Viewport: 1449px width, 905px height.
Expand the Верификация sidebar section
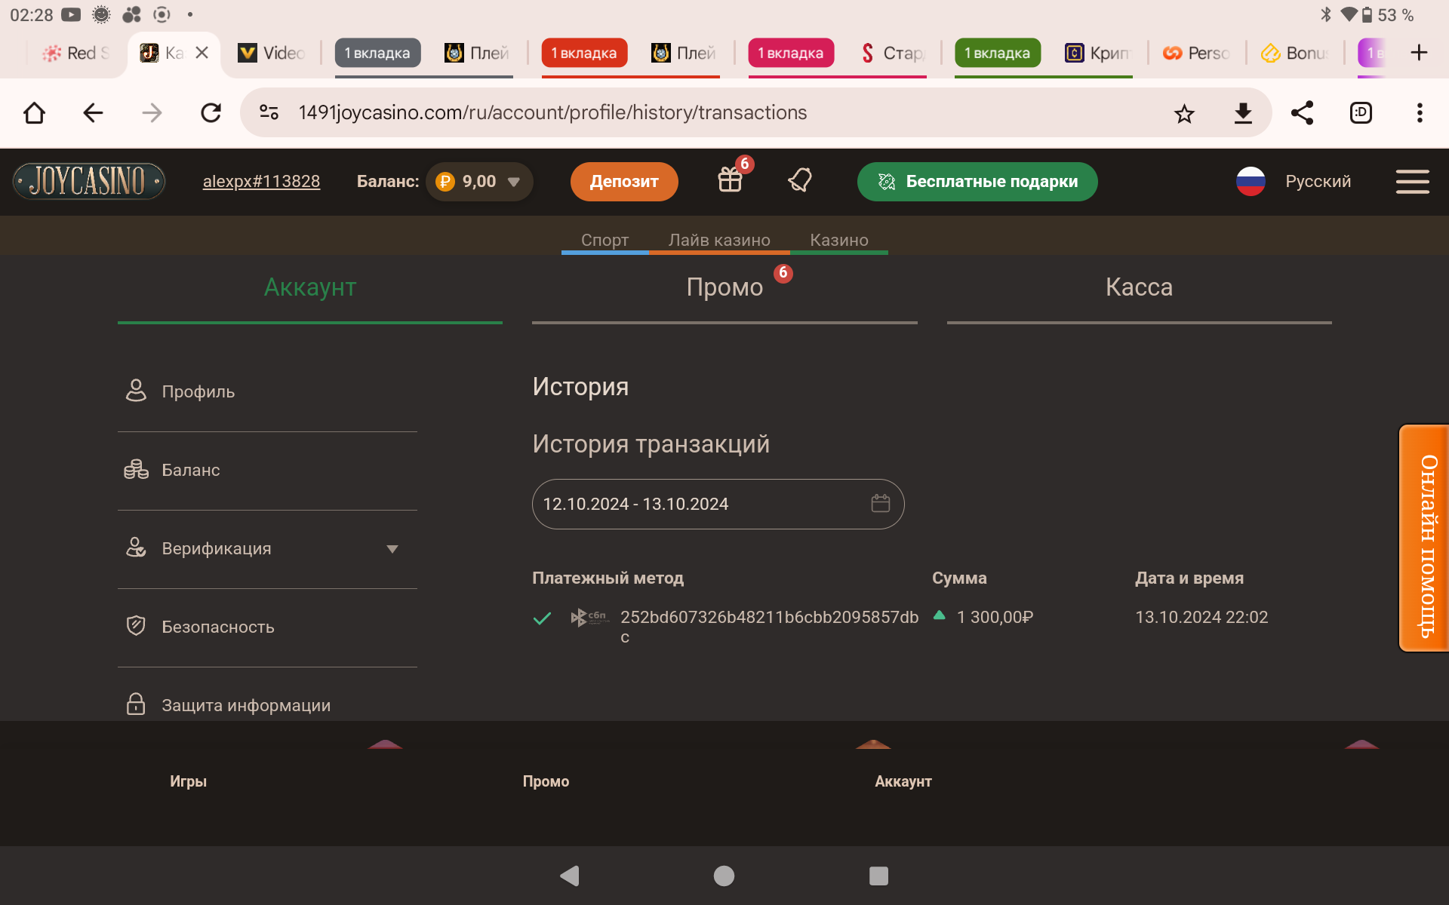click(392, 549)
